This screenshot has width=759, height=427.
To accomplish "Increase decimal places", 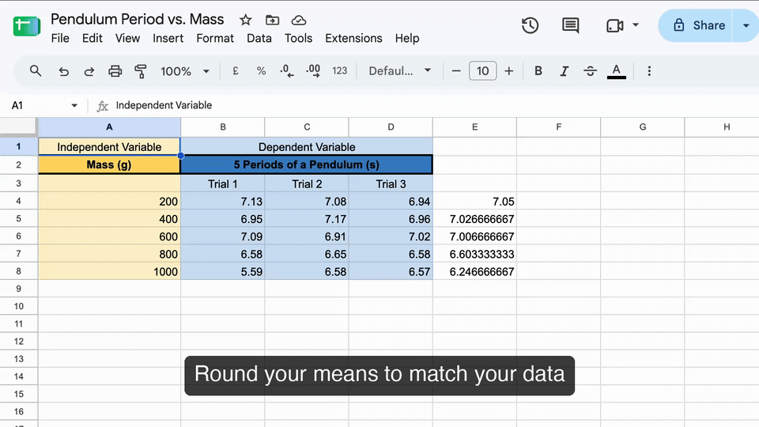I will click(313, 71).
